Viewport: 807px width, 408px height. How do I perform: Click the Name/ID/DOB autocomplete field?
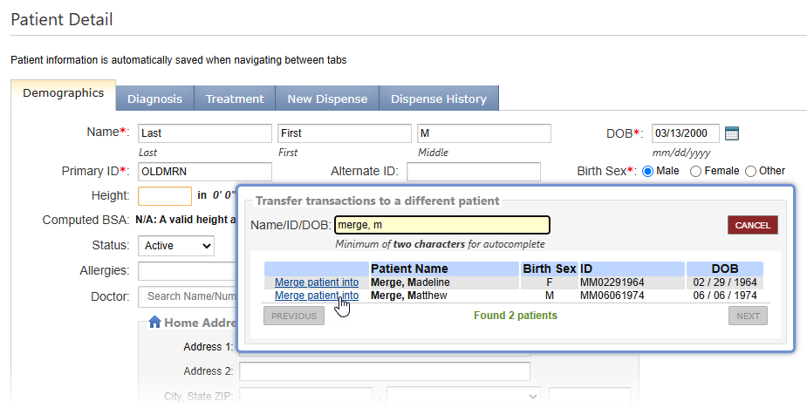point(442,225)
